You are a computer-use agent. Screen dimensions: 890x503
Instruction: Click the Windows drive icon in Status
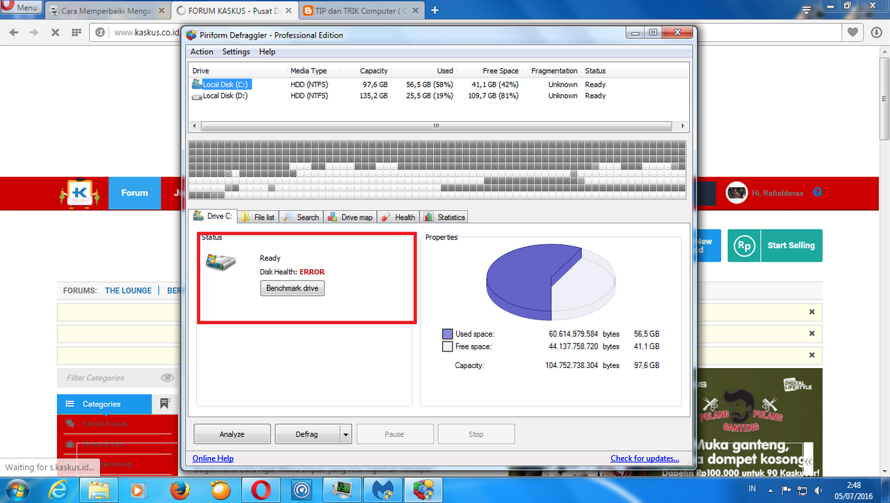click(x=222, y=262)
